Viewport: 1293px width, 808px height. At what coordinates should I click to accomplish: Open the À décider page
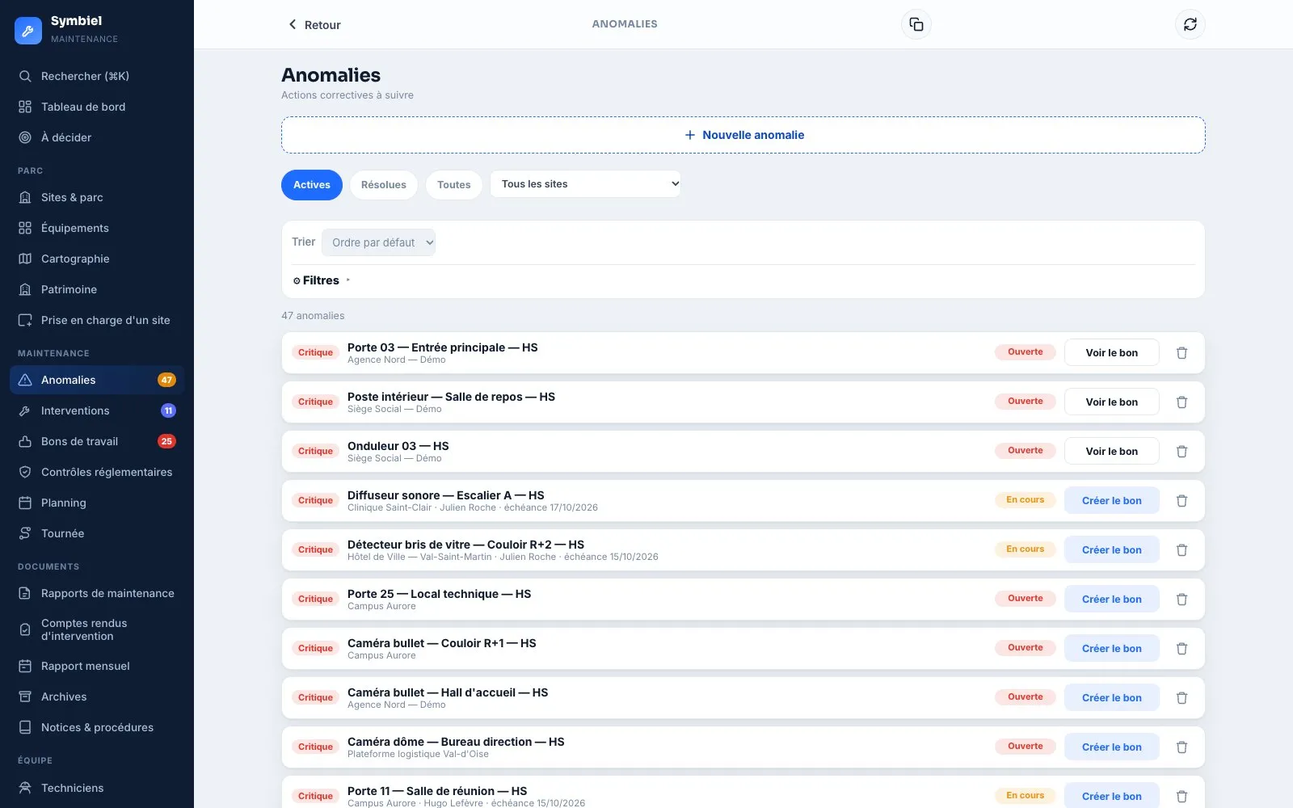(97, 137)
